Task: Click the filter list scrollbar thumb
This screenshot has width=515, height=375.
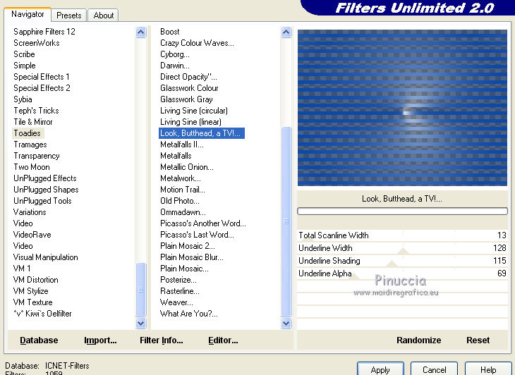Action: coord(286,222)
